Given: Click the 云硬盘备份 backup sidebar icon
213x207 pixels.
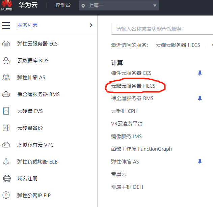Looking at the screenshot, I should pyautogui.click(x=6, y=128).
